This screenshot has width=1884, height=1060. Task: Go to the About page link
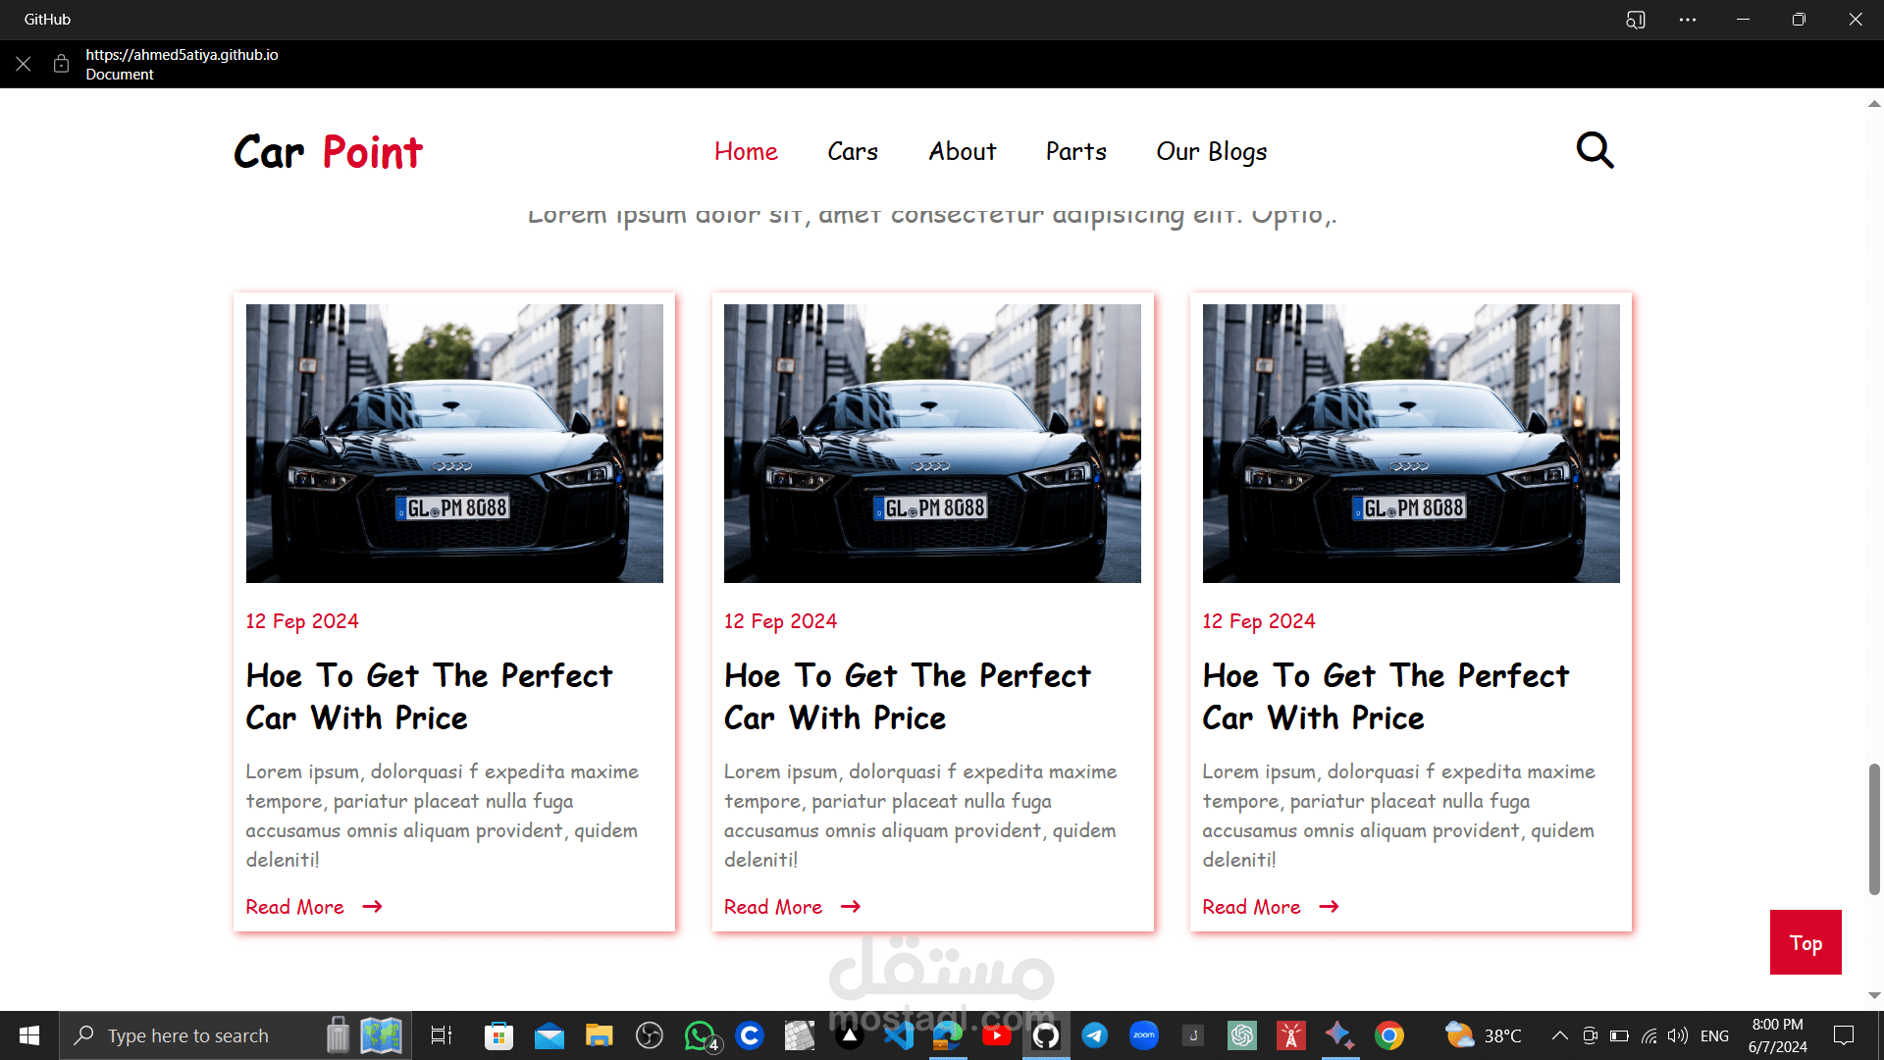(962, 151)
